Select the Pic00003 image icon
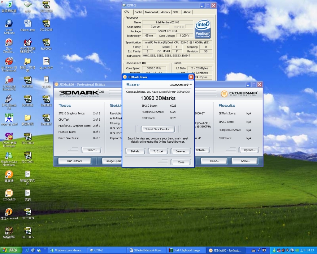317x254 pixels. tap(46, 44)
